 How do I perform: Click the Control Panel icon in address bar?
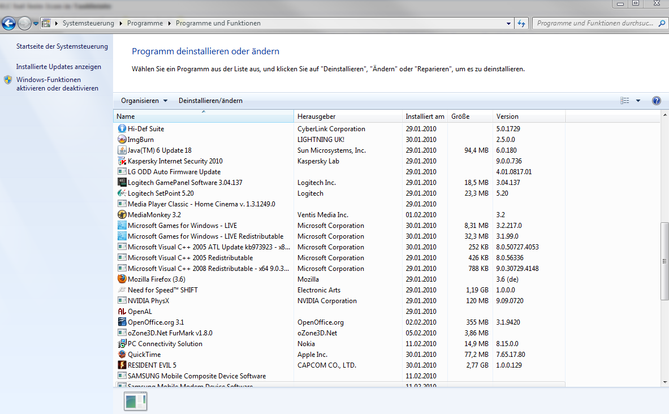click(46, 23)
